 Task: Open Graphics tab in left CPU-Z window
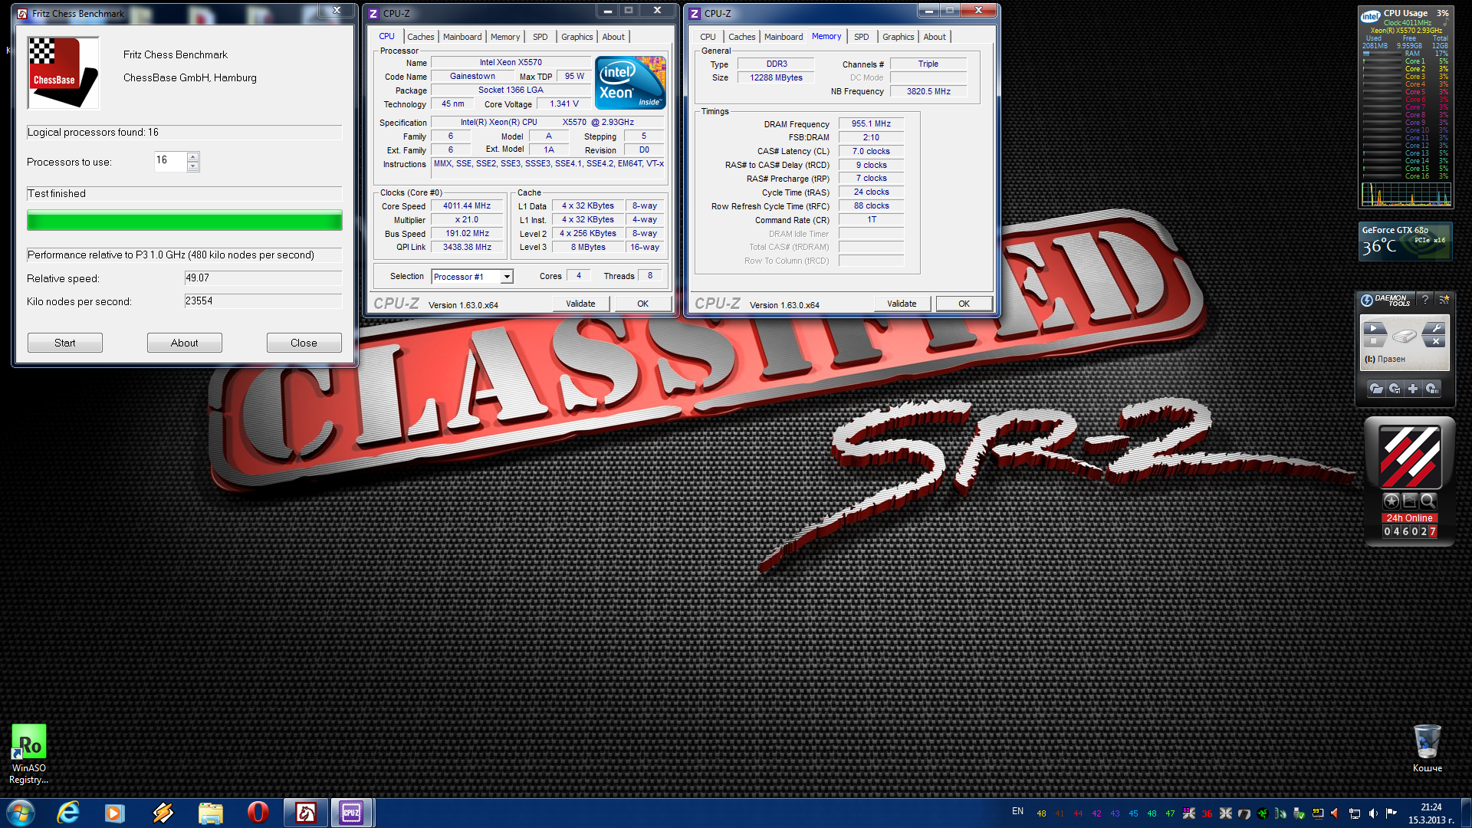(577, 37)
